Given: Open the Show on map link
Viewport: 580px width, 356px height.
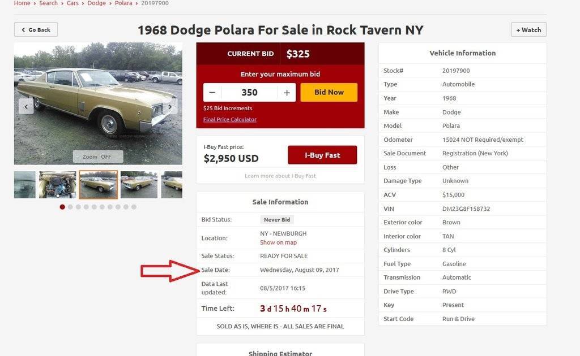Looking at the screenshot, I should (x=278, y=242).
